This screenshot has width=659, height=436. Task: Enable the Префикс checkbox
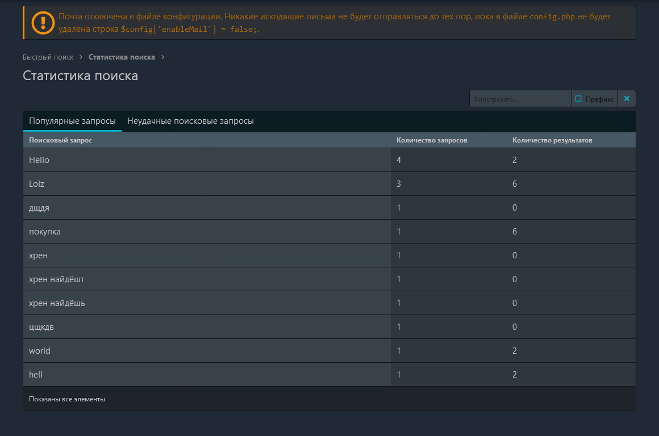[578, 99]
